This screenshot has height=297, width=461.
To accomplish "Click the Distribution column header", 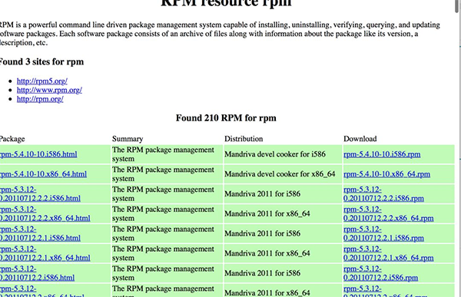I will [244, 139].
